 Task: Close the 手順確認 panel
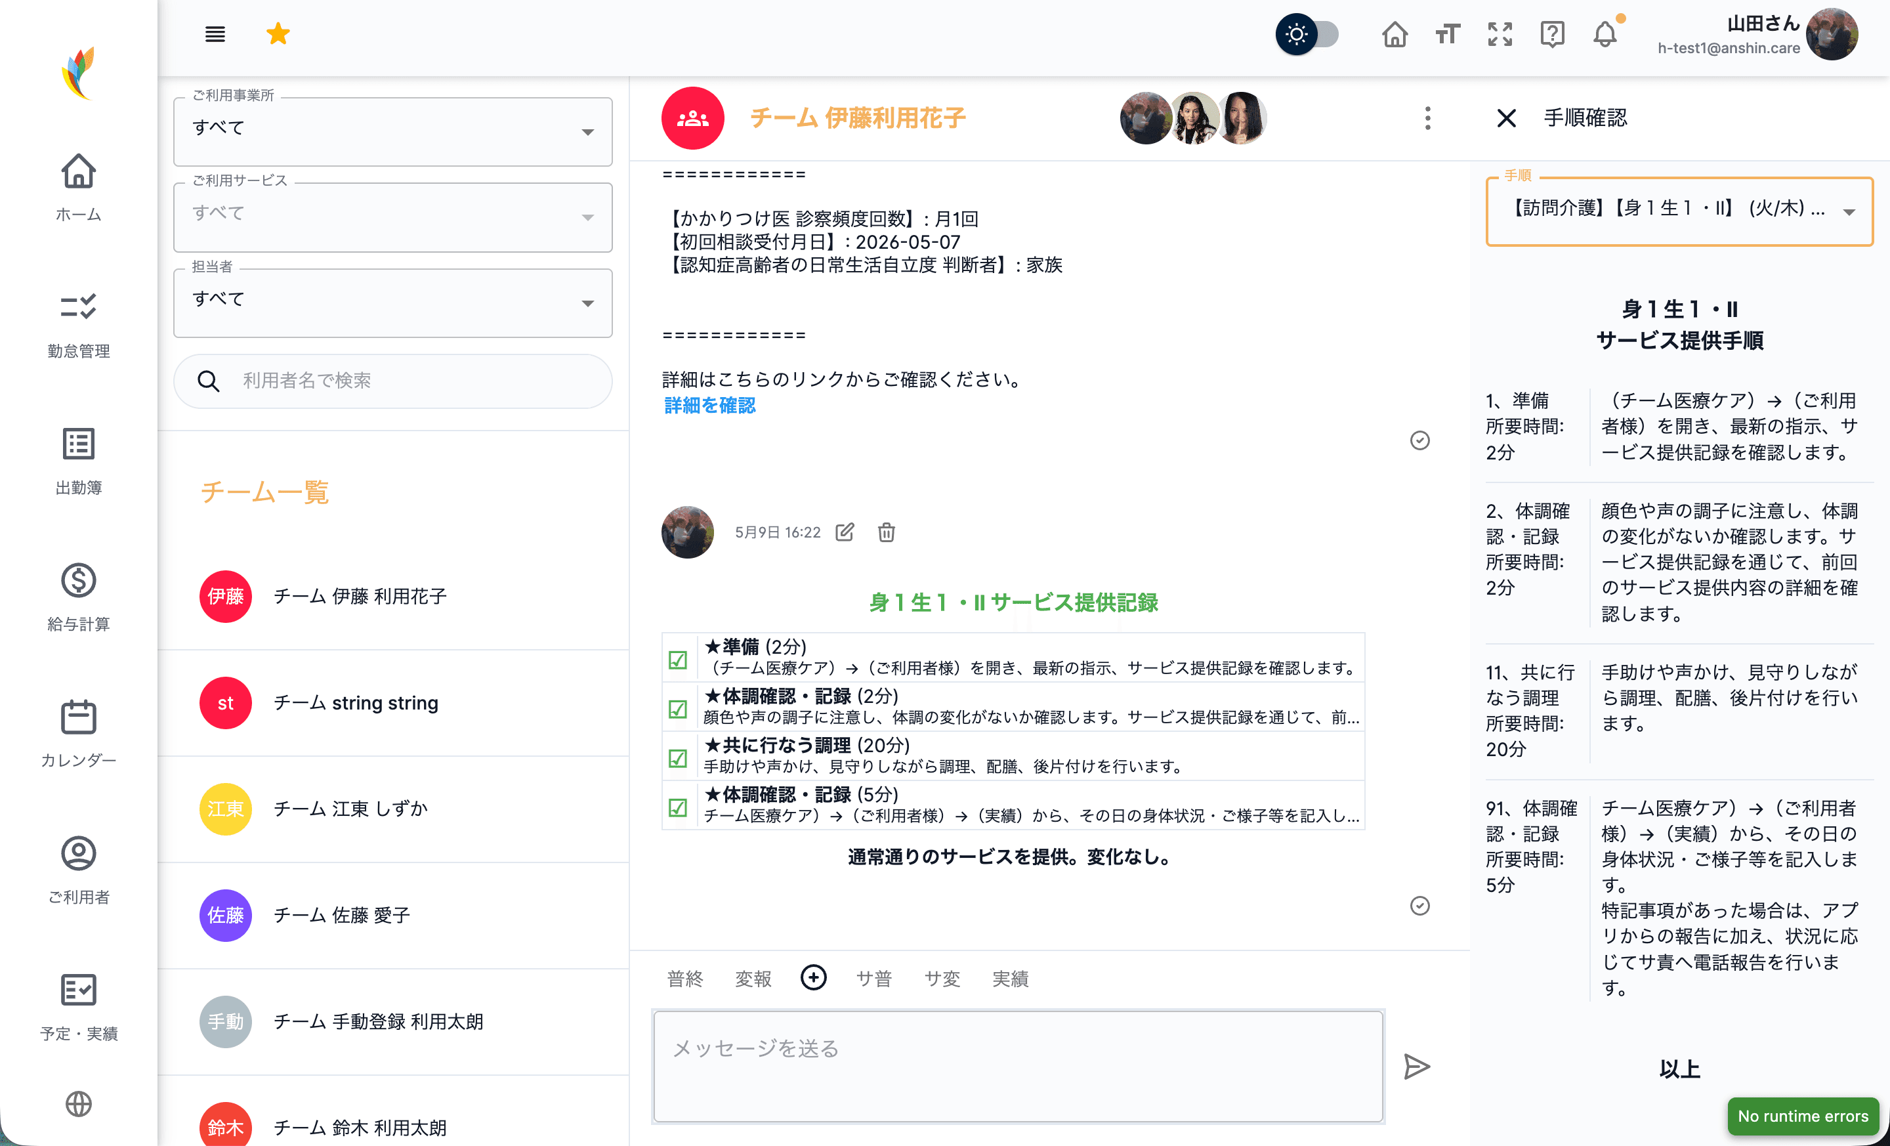coord(1507,118)
